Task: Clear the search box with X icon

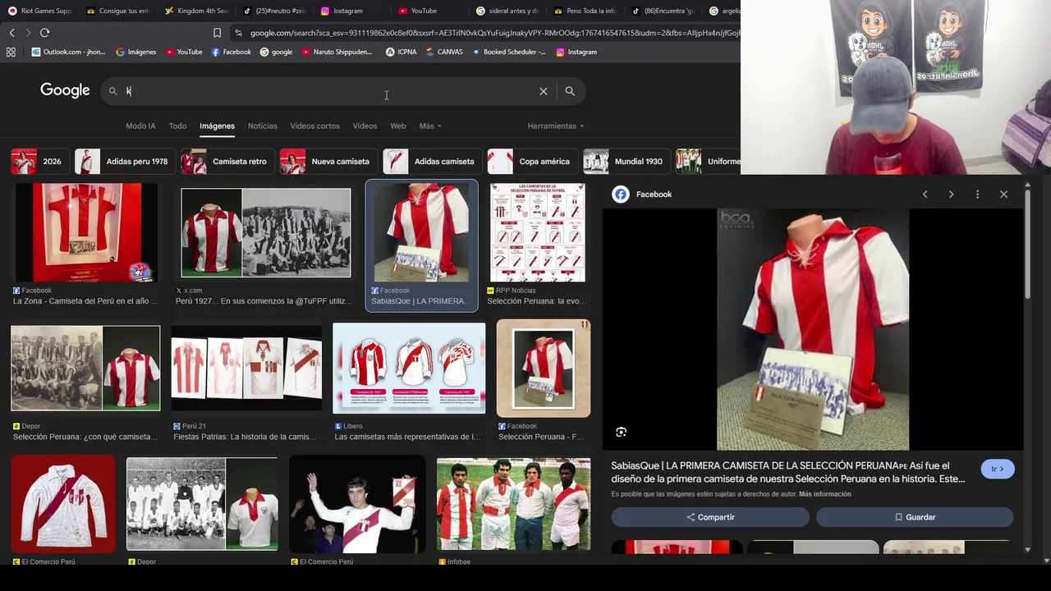Action: click(544, 91)
